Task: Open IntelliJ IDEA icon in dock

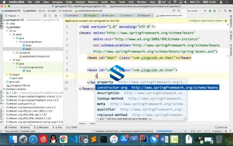Action: 144,139
